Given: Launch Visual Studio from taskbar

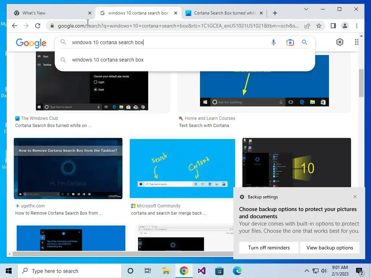Looking at the screenshot, I should tap(201, 271).
